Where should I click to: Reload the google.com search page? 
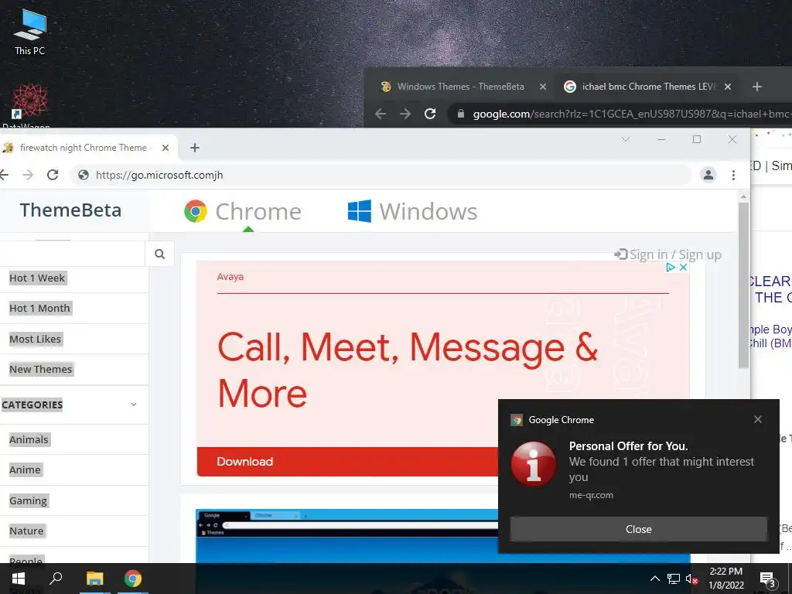point(430,114)
